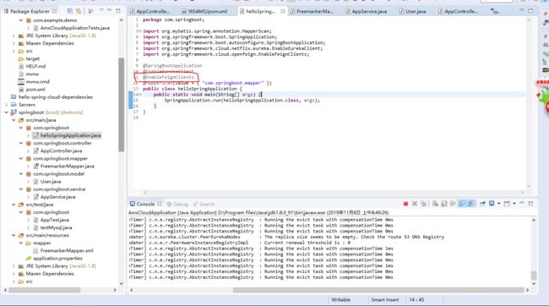
Task: Collapse com.springboot.mapper package
Action: click(x=21, y=159)
